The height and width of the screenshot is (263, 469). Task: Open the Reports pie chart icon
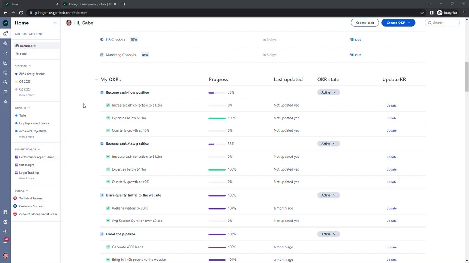(x=5, y=82)
